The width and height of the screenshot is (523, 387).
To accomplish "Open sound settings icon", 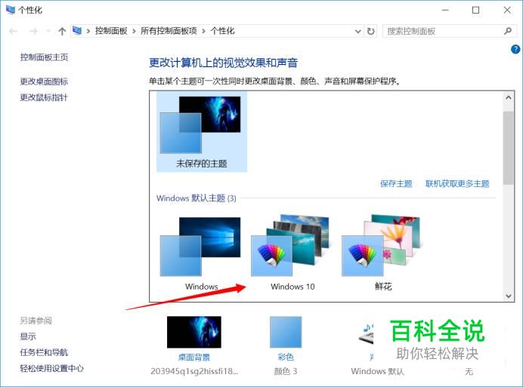I will tap(367, 333).
